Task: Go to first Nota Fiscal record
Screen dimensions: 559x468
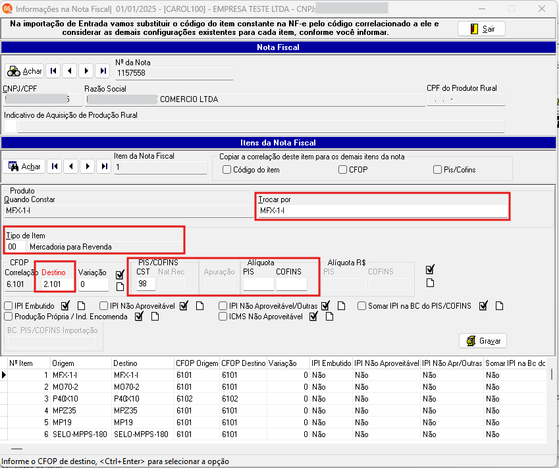Action: click(53, 71)
